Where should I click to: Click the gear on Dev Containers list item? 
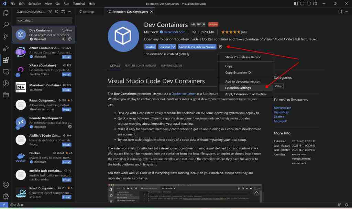tap(70, 39)
